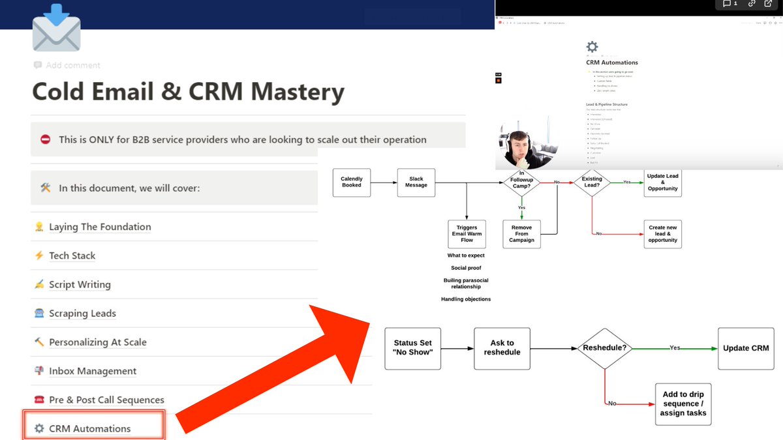Click the comment bubble icon showing 1

click(x=728, y=4)
